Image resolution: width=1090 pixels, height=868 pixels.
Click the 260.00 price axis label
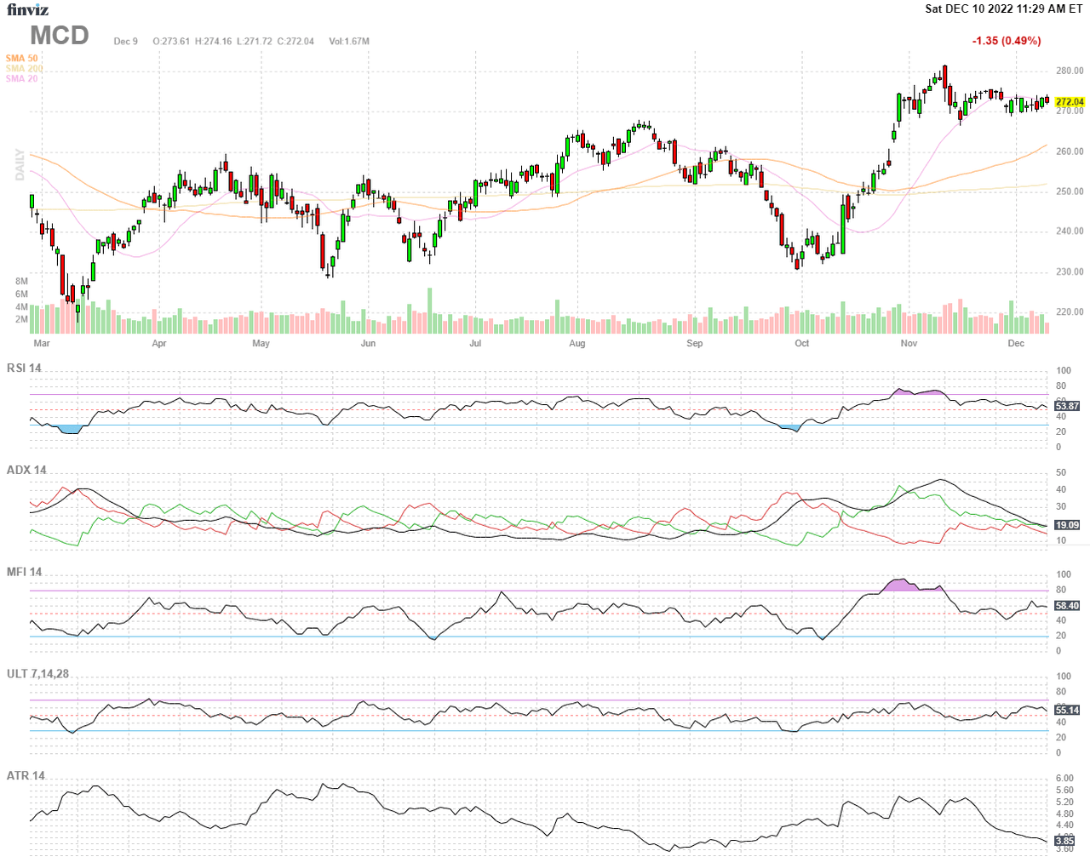click(x=1070, y=151)
